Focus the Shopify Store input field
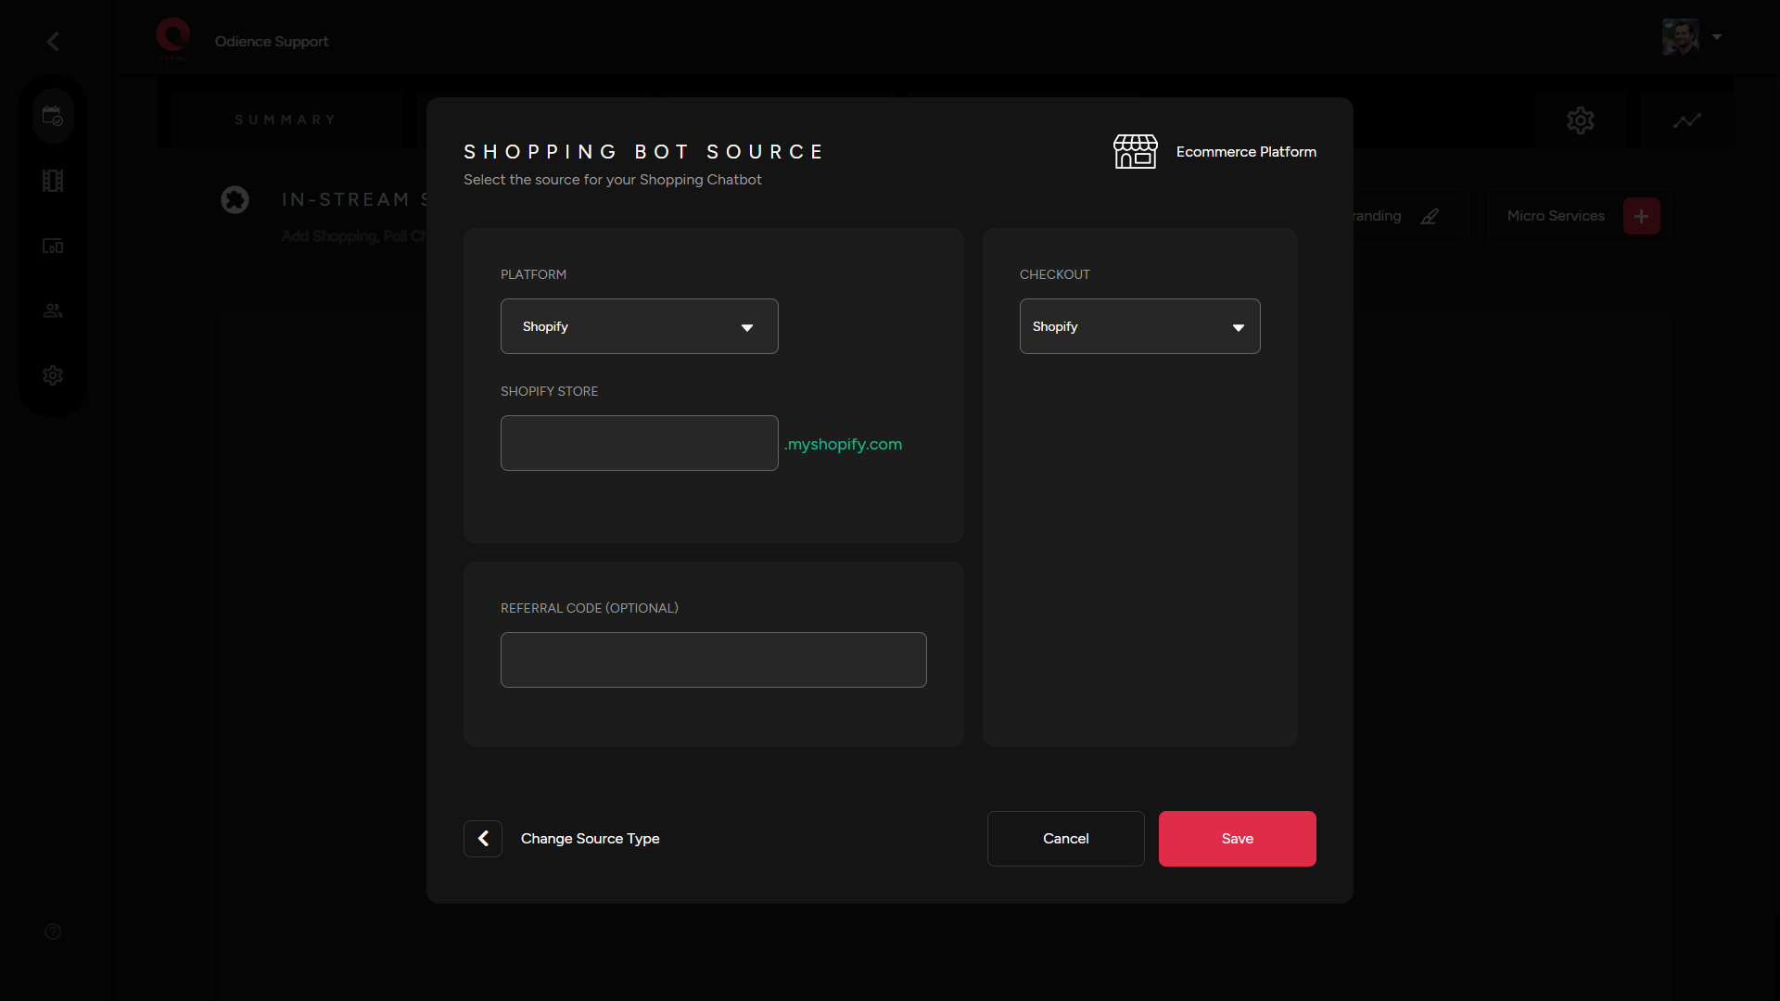The image size is (1780, 1001). (639, 443)
